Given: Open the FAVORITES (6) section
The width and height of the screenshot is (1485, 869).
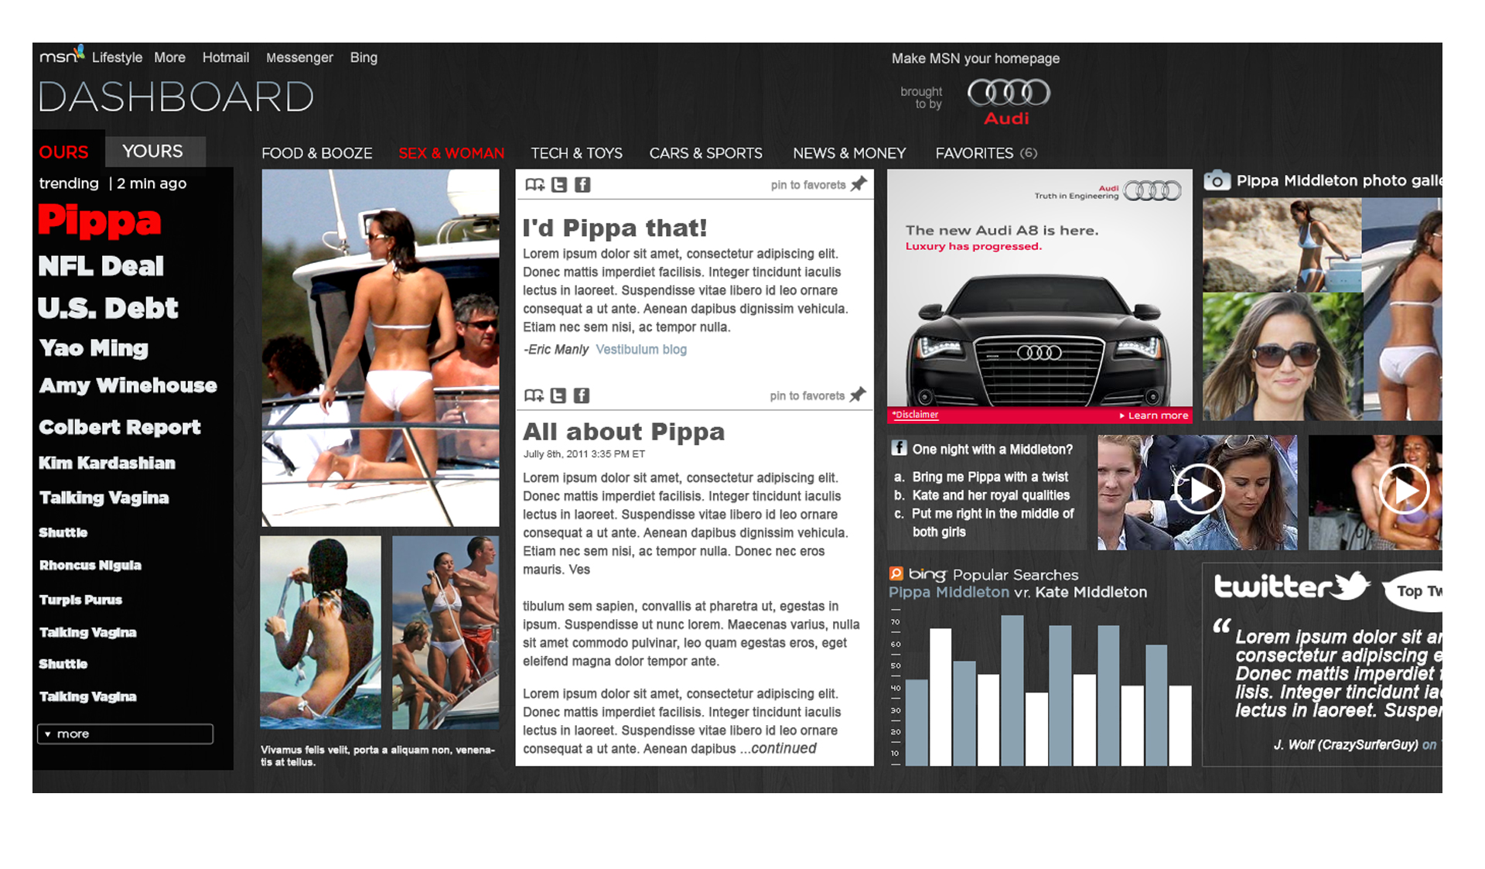Looking at the screenshot, I should click(x=986, y=153).
